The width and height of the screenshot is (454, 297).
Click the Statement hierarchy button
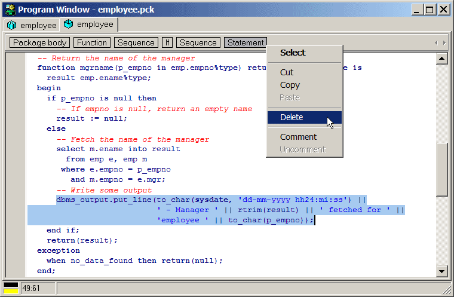(x=246, y=42)
